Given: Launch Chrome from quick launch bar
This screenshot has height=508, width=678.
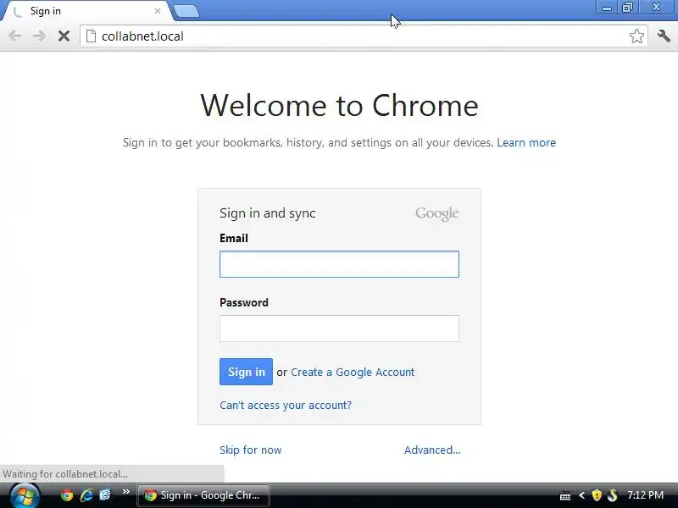Looking at the screenshot, I should point(67,495).
